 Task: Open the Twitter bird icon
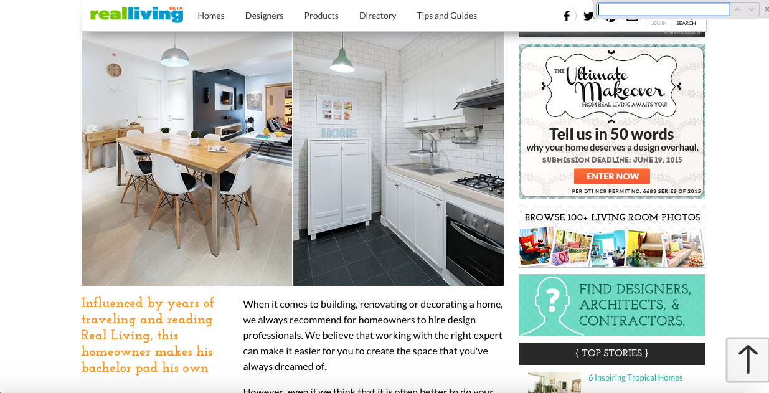point(588,16)
